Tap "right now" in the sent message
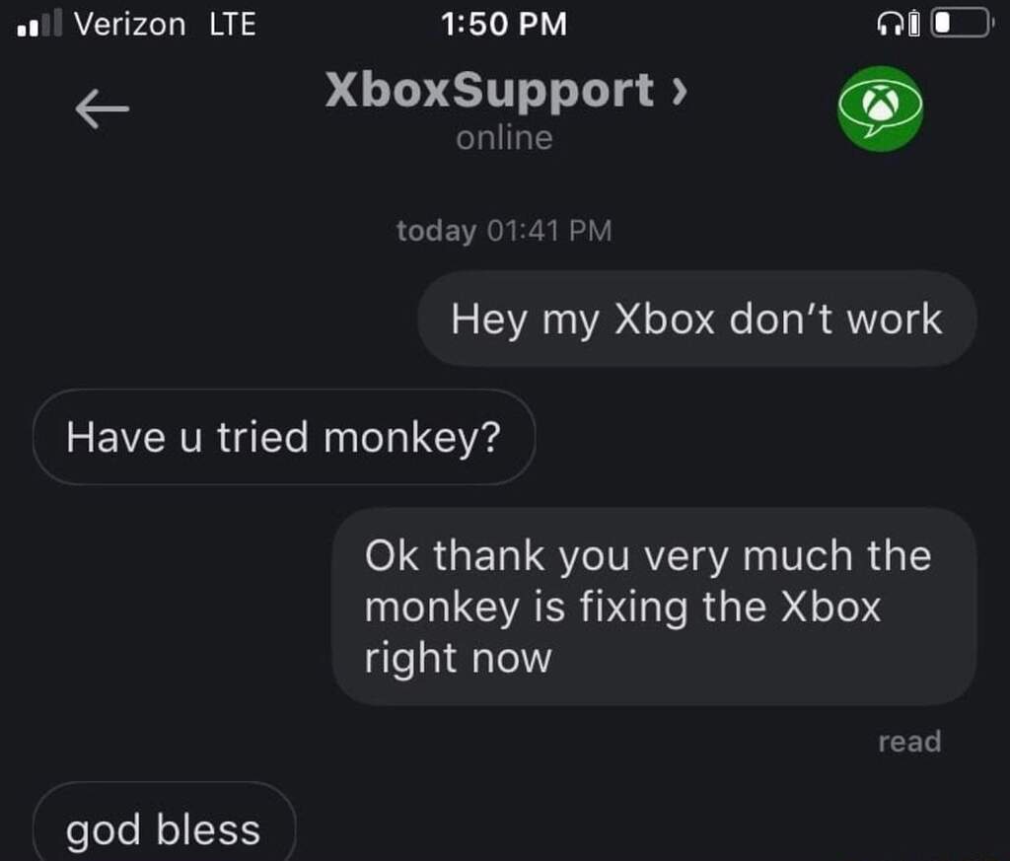The image size is (1010, 861). click(x=458, y=660)
